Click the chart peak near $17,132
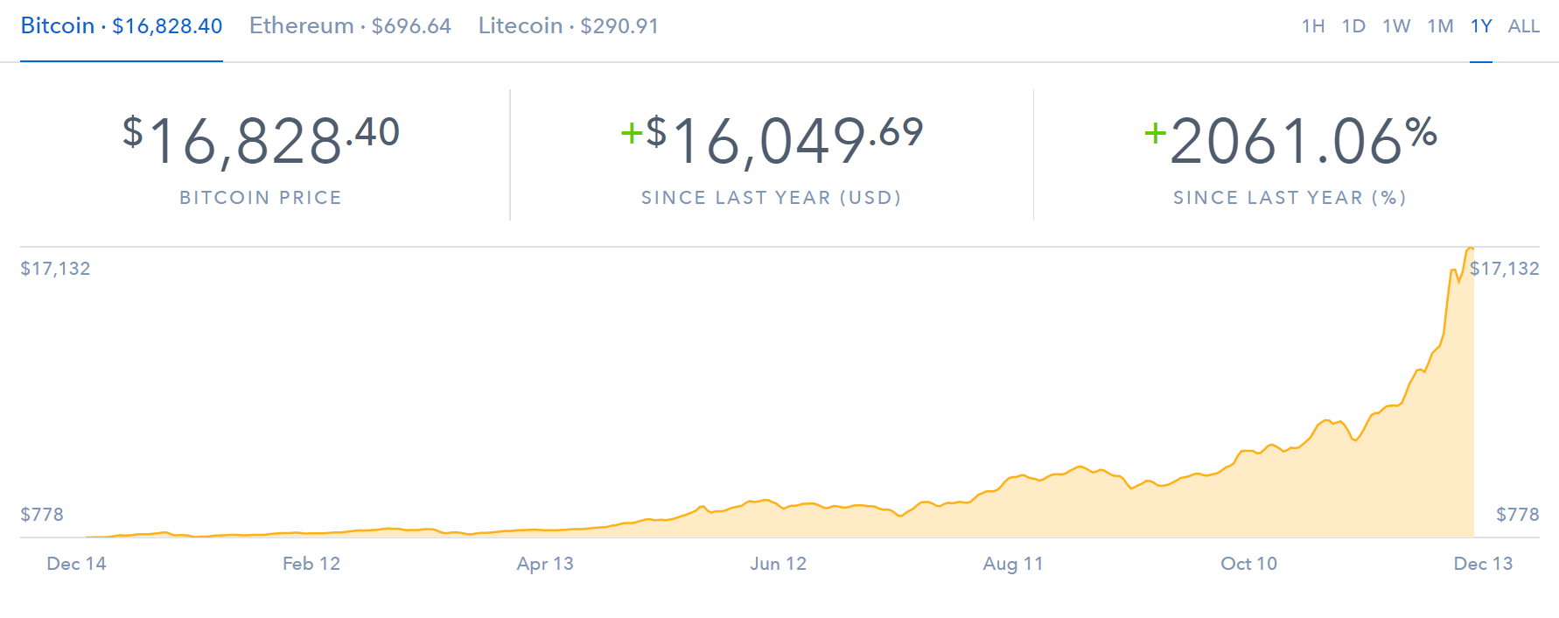Screen dimensions: 1559x618 [1470, 249]
